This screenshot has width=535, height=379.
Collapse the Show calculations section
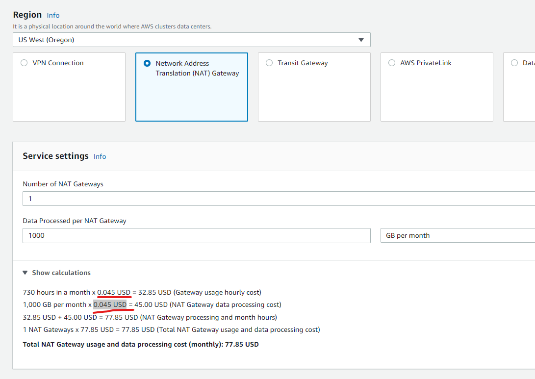[x=57, y=273]
